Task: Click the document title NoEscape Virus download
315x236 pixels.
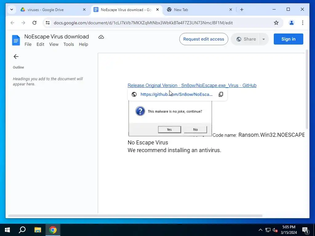Action: click(x=57, y=37)
